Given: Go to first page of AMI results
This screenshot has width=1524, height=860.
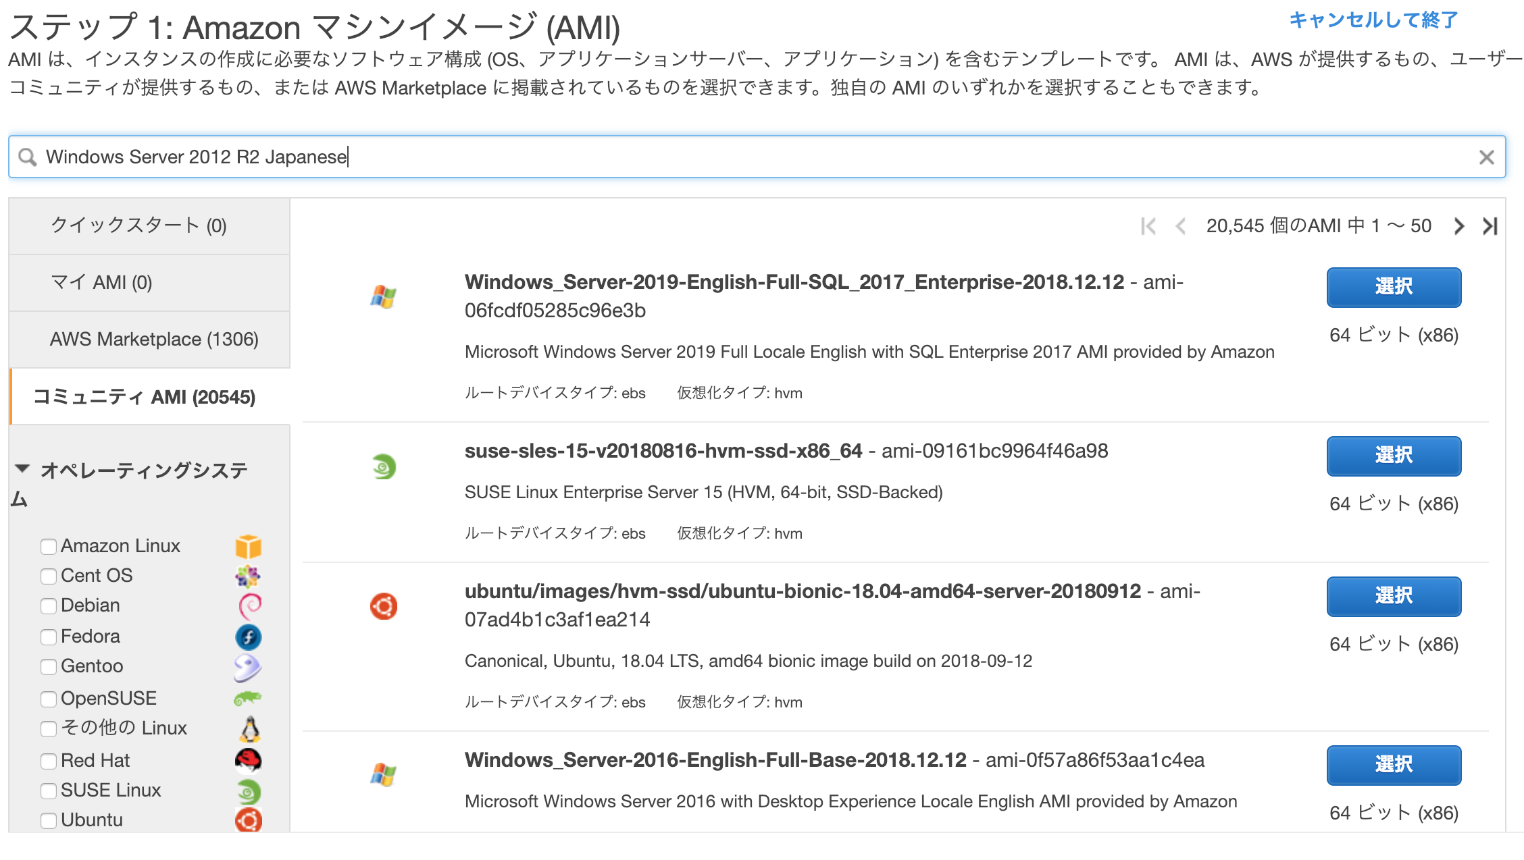Looking at the screenshot, I should click(x=1148, y=226).
